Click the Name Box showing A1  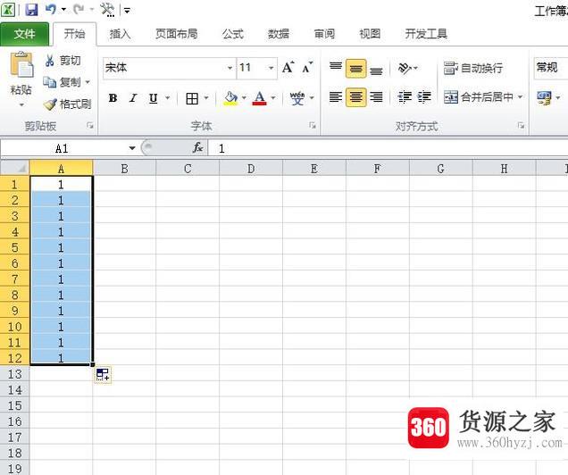62,148
